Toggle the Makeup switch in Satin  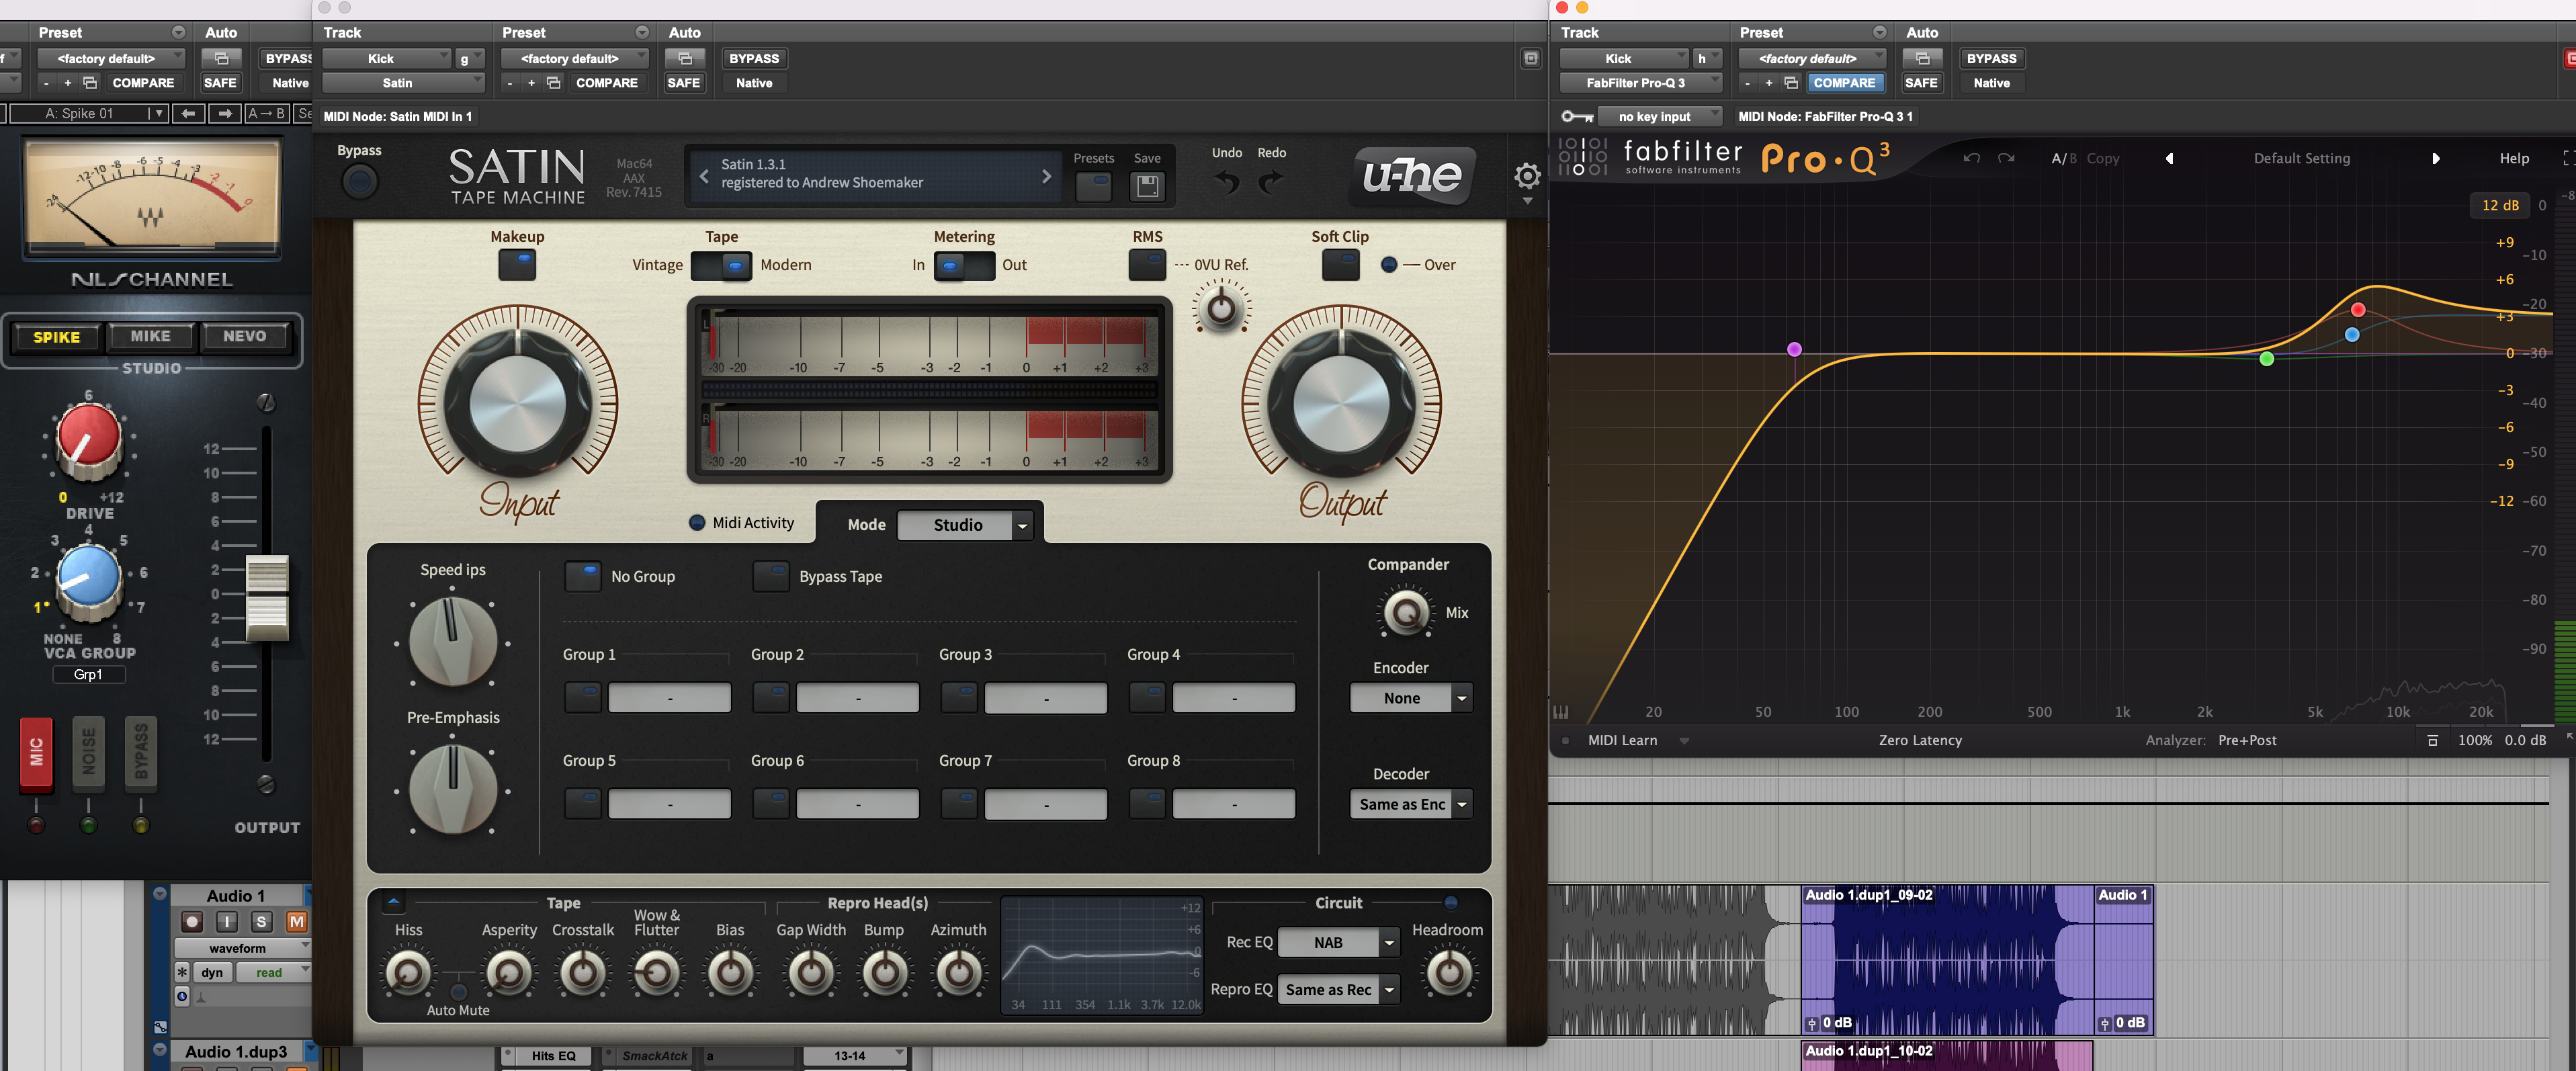pos(517,265)
